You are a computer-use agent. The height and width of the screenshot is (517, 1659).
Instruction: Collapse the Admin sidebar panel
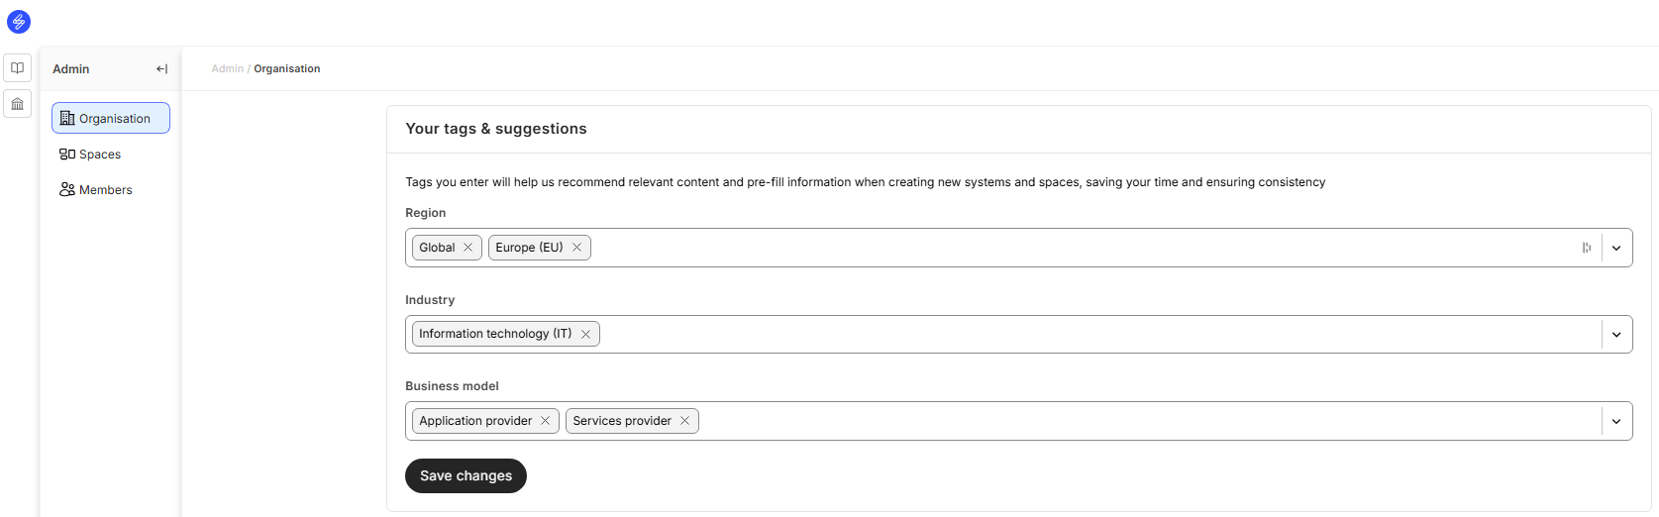(161, 69)
